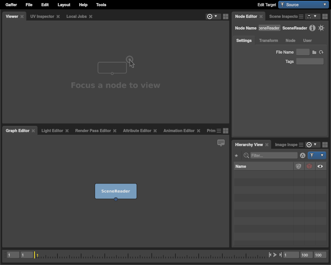Click the annotations speech bubble in Graph Editor
The width and height of the screenshot is (331, 265).
(x=221, y=143)
